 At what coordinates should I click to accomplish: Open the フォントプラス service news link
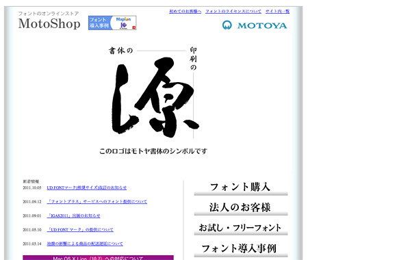pyautogui.click(x=97, y=202)
